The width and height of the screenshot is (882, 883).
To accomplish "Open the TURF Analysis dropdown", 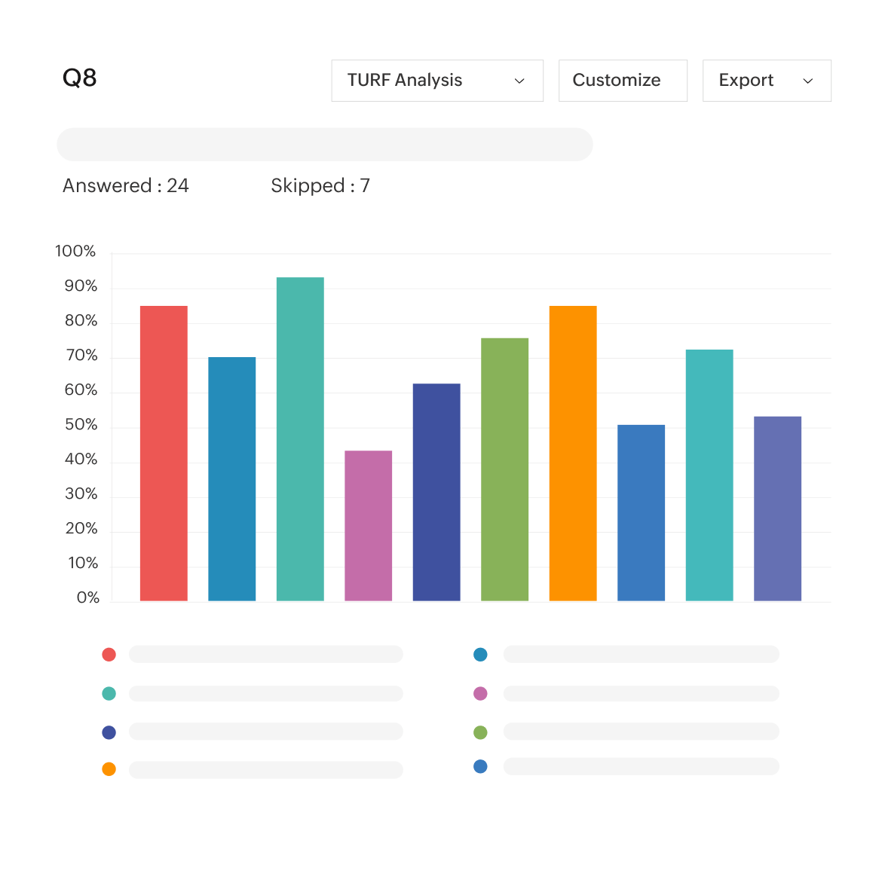I will tap(436, 81).
